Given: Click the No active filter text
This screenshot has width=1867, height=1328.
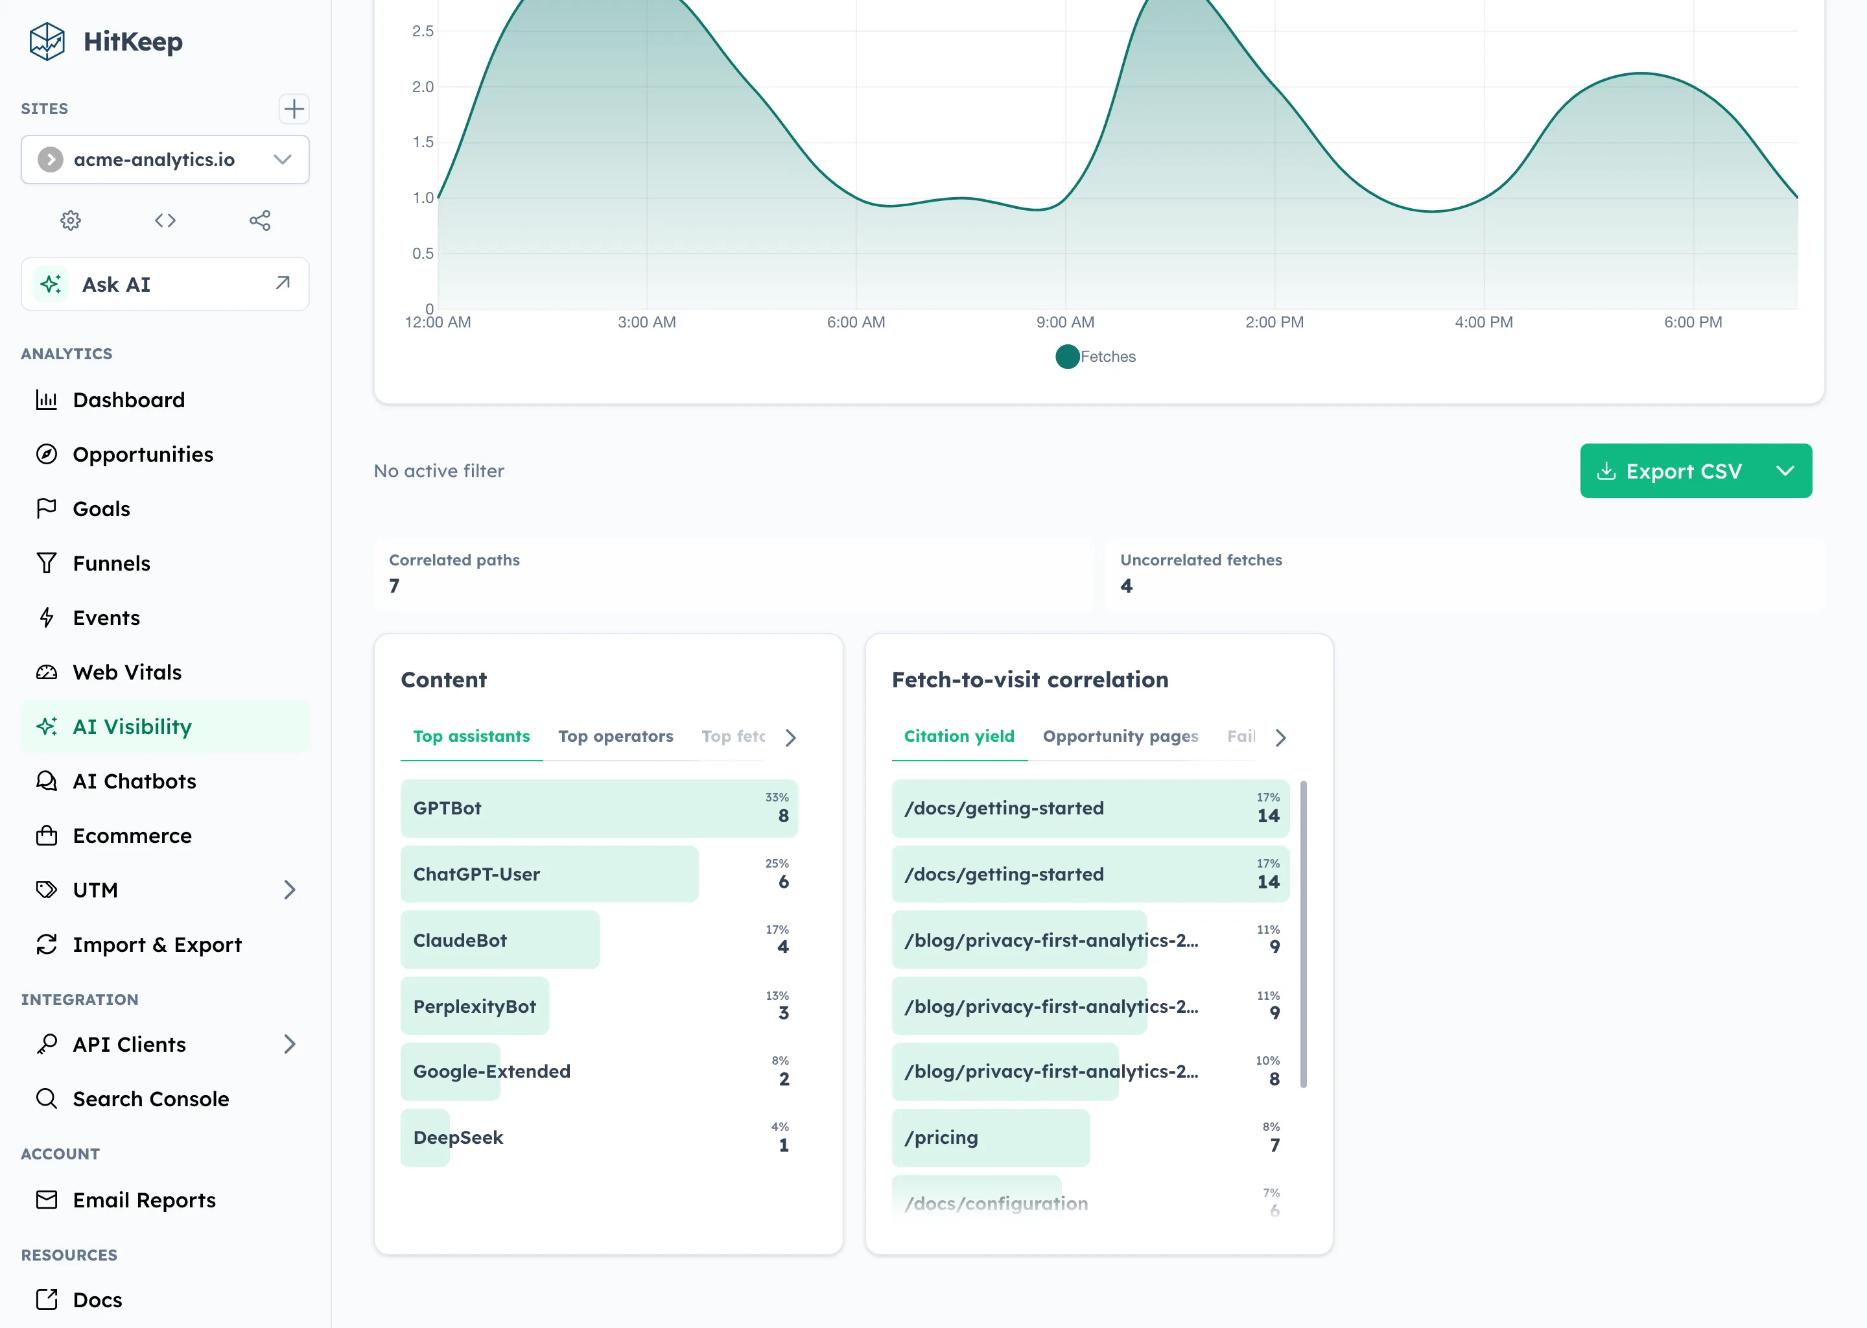Looking at the screenshot, I should tap(439, 471).
